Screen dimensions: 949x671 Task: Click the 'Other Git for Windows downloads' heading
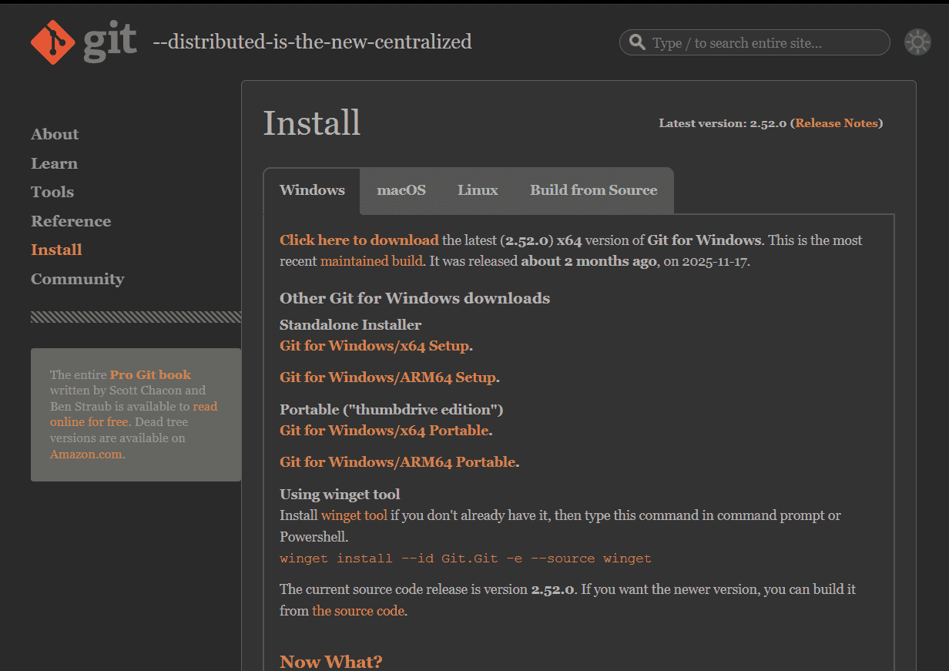click(414, 298)
